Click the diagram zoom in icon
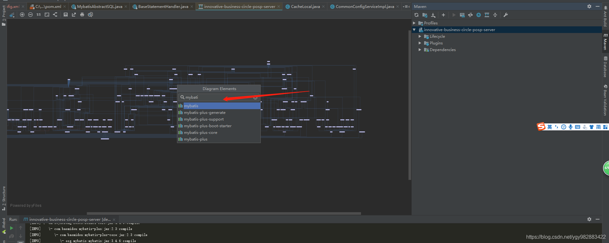 point(22,15)
